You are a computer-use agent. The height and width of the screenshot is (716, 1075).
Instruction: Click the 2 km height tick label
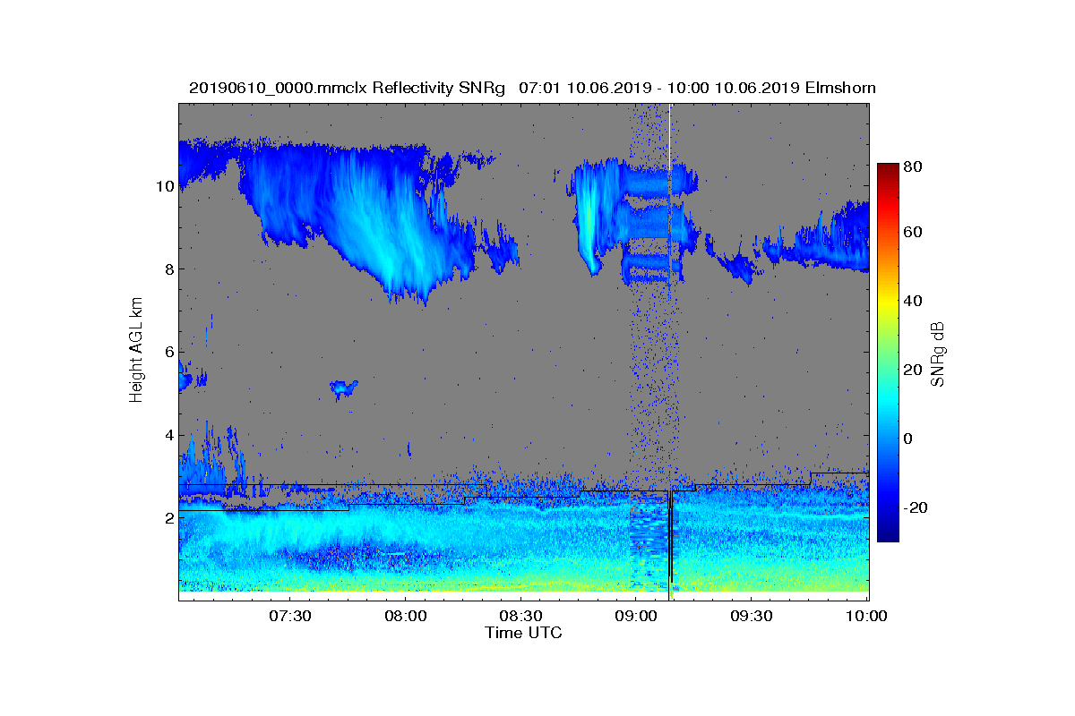[168, 517]
